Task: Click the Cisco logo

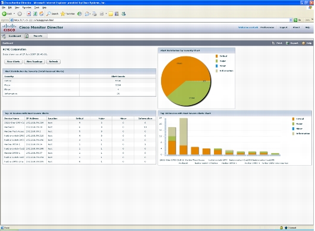Action: (10, 27)
